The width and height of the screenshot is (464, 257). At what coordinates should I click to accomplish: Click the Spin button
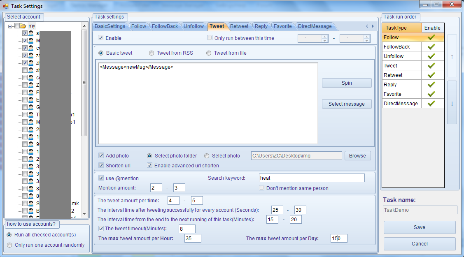click(347, 83)
